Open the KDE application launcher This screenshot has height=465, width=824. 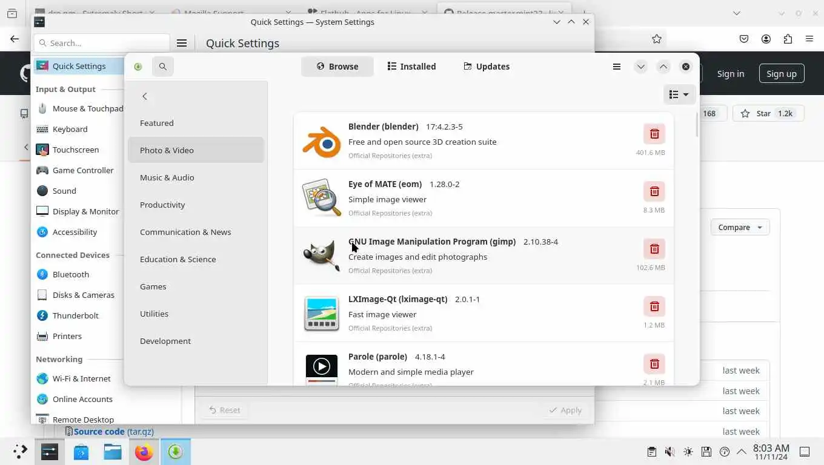pos(19,452)
